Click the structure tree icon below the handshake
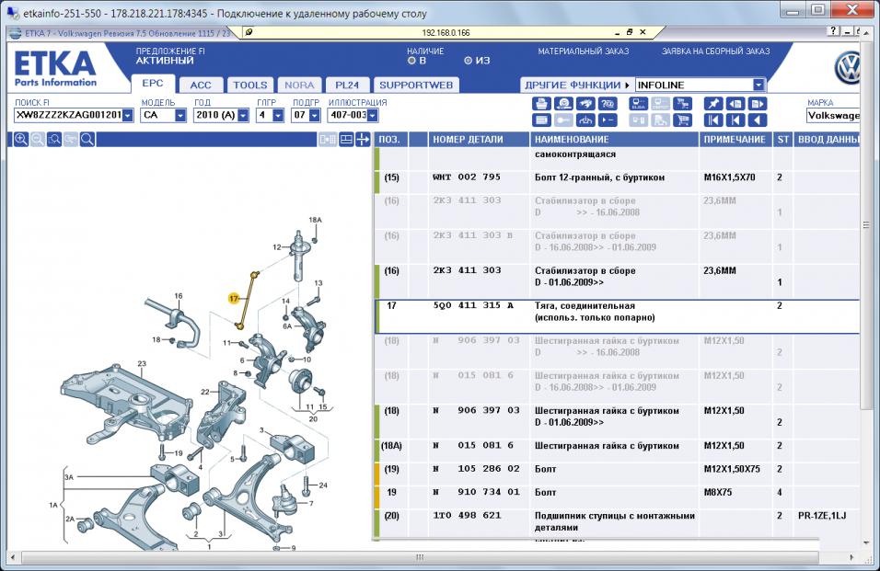This screenshot has width=880, height=571. click(x=585, y=120)
